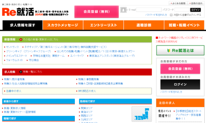This screenshot has height=123, width=206.
Task: Open 新着・更新セミナー・面接情報 link
Action: click(x=20, y=112)
